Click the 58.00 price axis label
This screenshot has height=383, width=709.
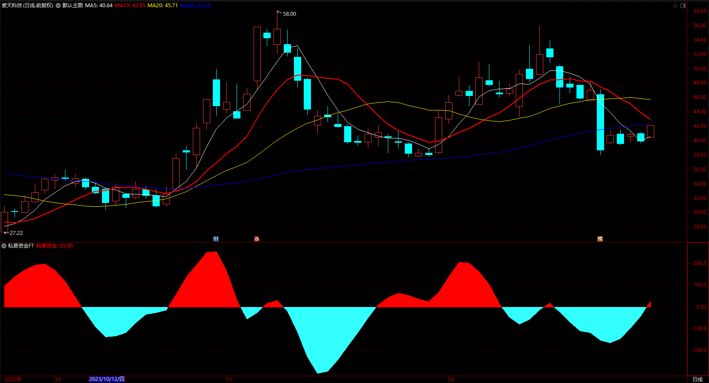(700, 11)
